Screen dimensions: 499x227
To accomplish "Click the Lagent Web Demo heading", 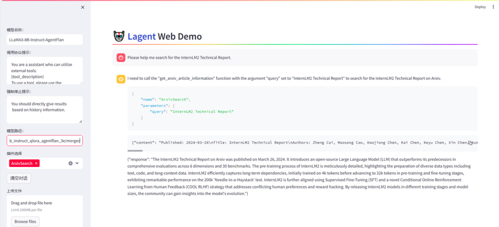I will click(164, 37).
